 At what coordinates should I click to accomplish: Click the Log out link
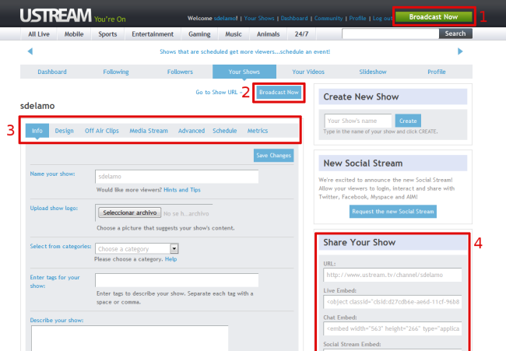click(382, 19)
